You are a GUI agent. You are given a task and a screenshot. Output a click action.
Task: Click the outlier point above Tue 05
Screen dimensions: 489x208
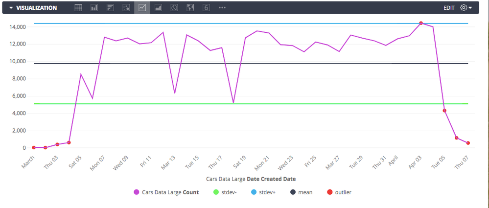pyautogui.click(x=444, y=111)
